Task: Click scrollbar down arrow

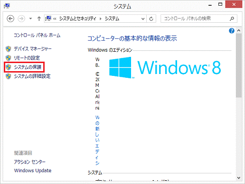Action: pyautogui.click(x=239, y=178)
